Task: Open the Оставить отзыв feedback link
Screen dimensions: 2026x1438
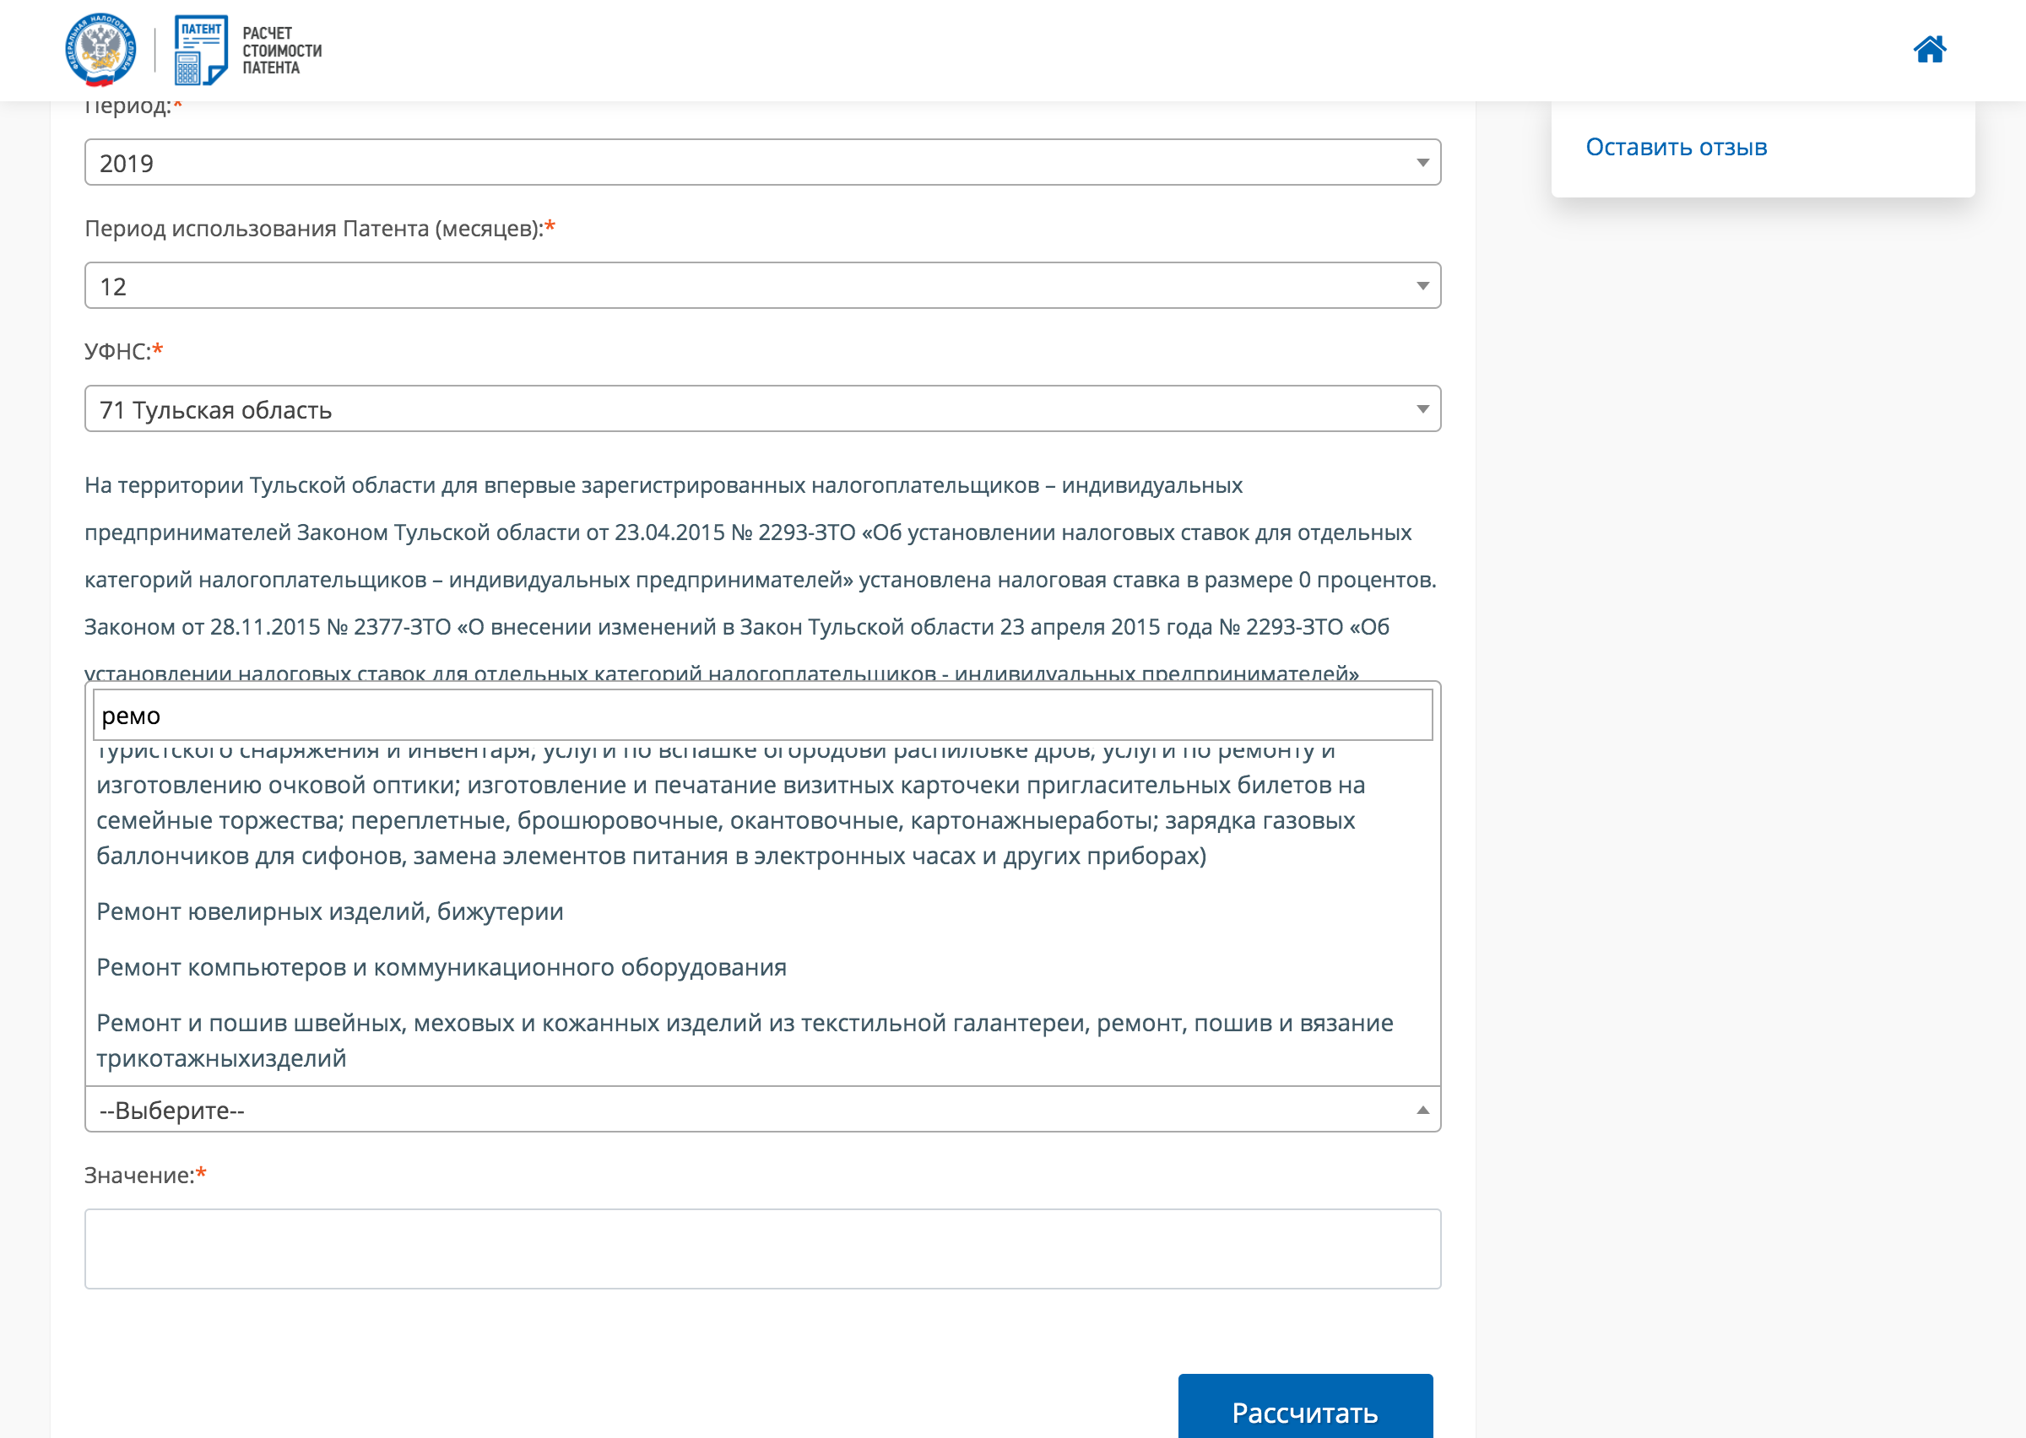Action: [x=1676, y=147]
